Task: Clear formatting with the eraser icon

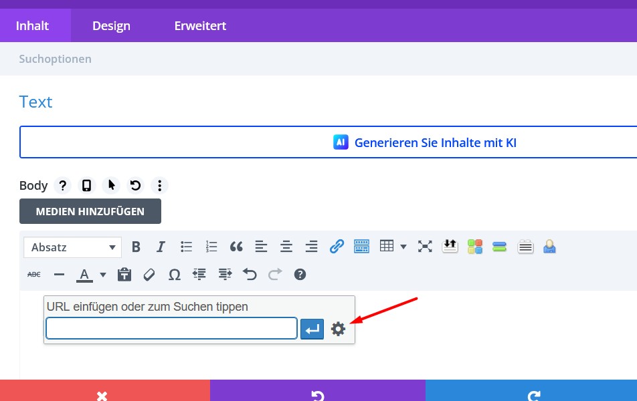Action: coord(149,275)
